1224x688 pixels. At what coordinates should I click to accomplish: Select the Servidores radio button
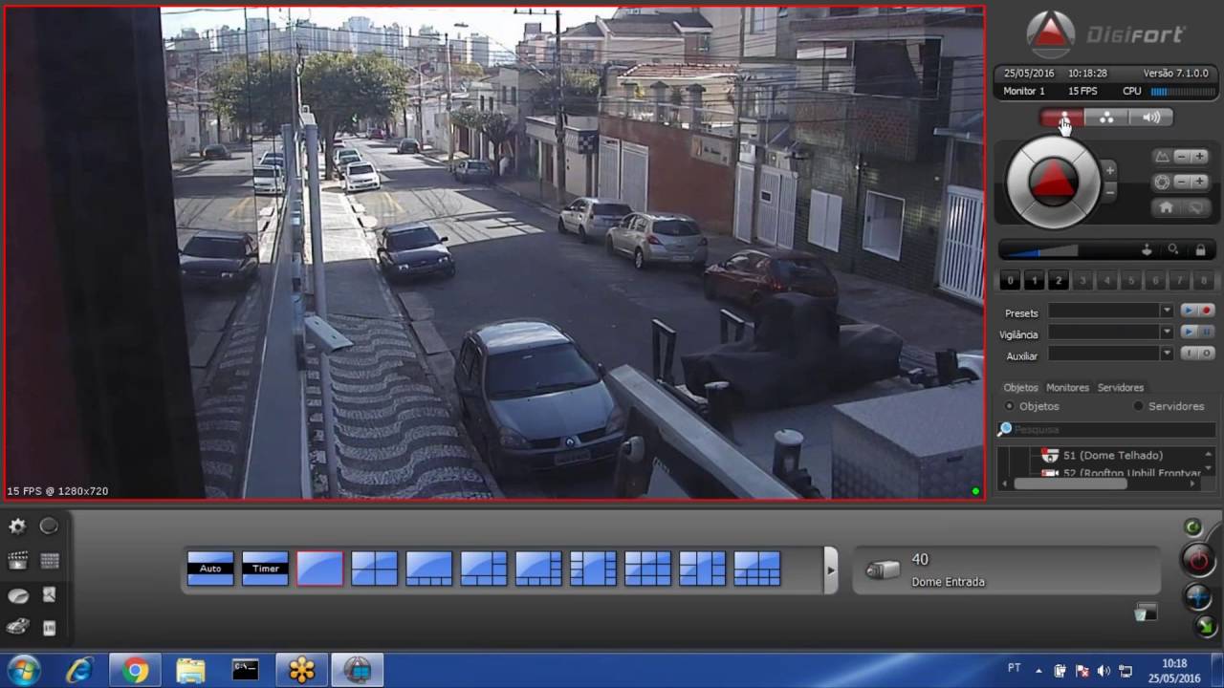pos(1138,406)
